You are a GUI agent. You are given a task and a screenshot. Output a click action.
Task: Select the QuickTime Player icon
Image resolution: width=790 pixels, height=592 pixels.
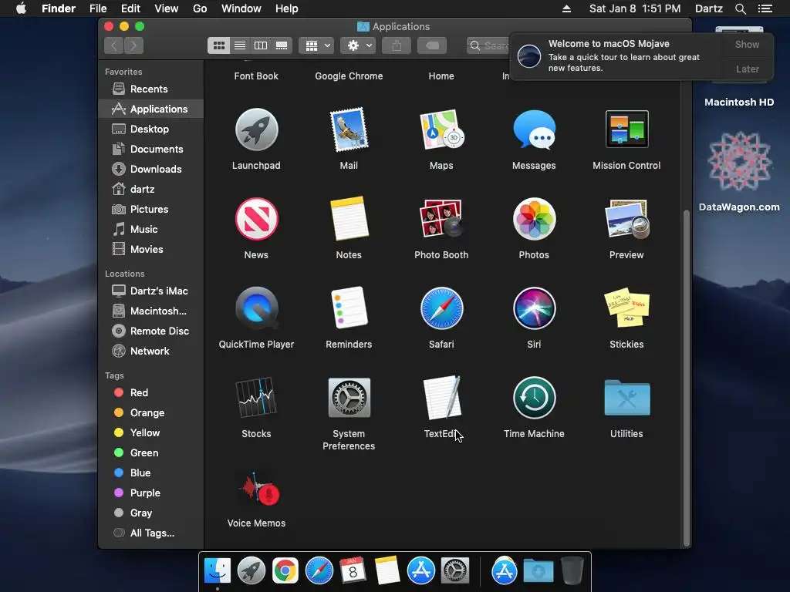coord(256,308)
